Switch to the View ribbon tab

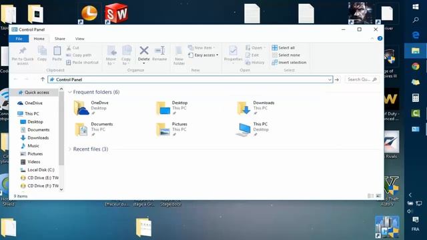[x=80, y=39]
